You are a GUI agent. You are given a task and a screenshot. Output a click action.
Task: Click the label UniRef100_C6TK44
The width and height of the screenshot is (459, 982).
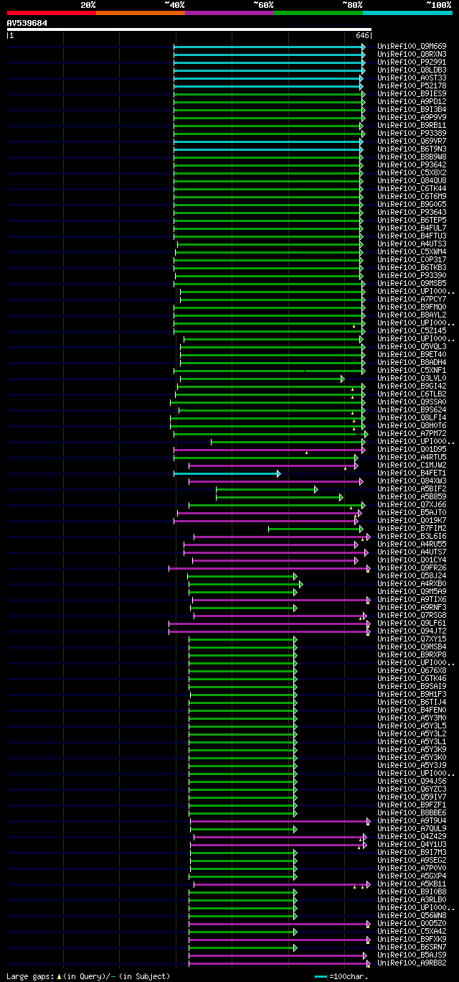coord(412,189)
